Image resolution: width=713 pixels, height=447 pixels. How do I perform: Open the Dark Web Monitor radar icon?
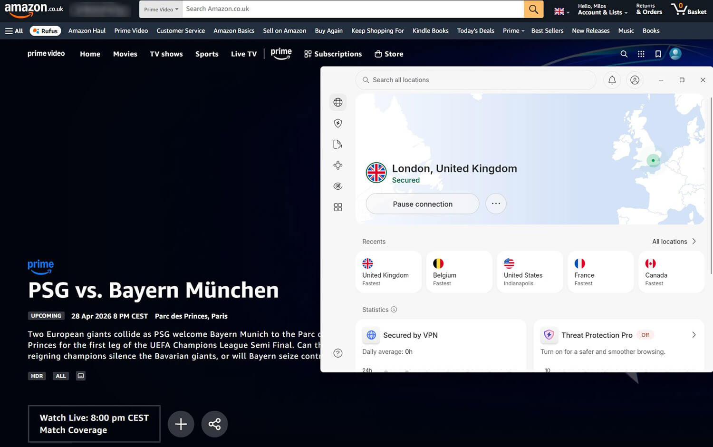tap(338, 186)
